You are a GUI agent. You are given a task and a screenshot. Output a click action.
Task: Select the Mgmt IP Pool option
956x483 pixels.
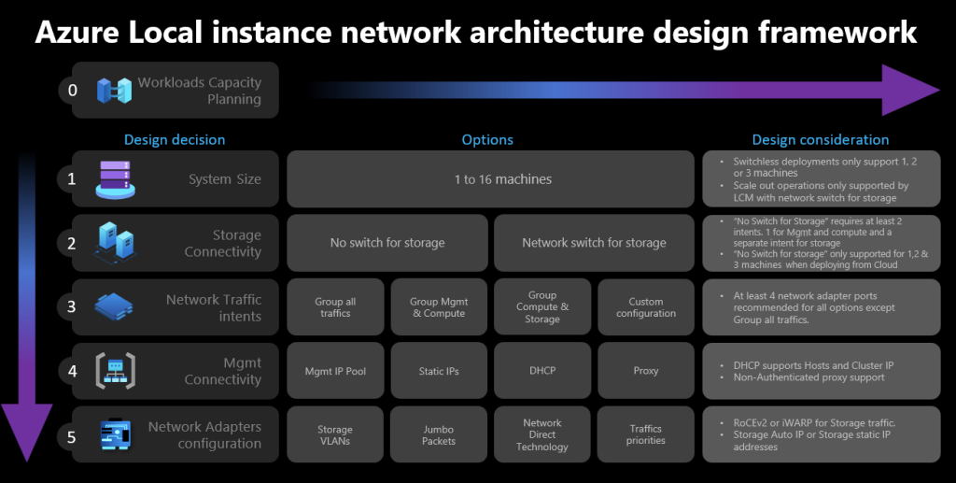(x=335, y=371)
